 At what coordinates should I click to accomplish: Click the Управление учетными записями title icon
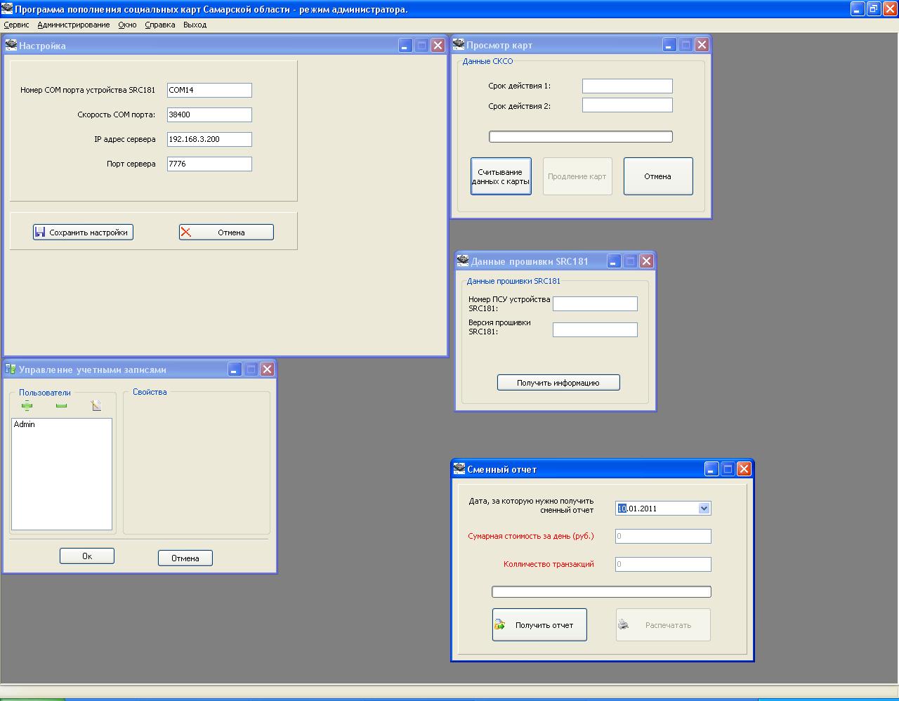pos(11,369)
